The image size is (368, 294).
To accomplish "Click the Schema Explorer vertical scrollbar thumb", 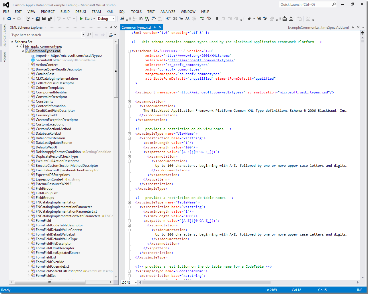I will coord(116,71).
